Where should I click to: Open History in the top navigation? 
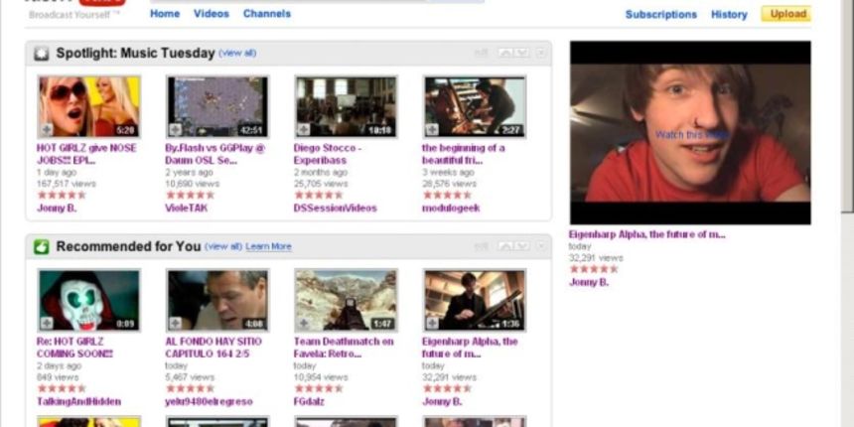click(729, 15)
